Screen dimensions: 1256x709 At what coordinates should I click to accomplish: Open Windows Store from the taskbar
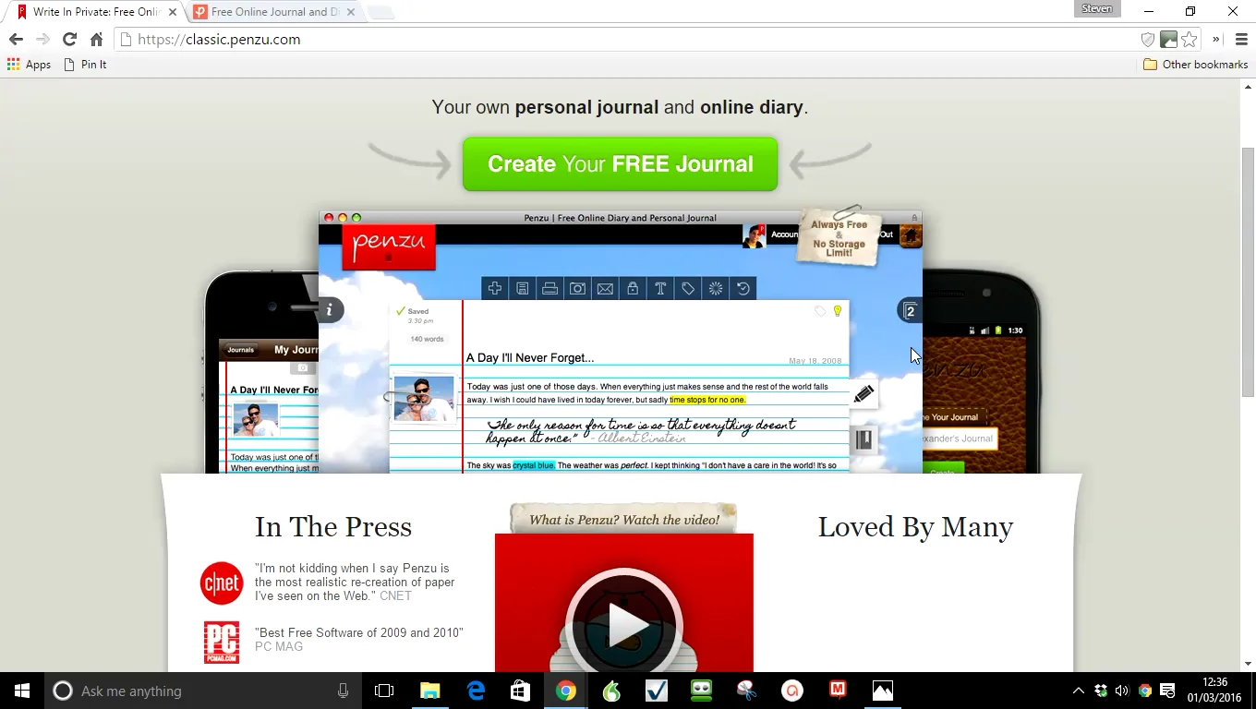[521, 691]
